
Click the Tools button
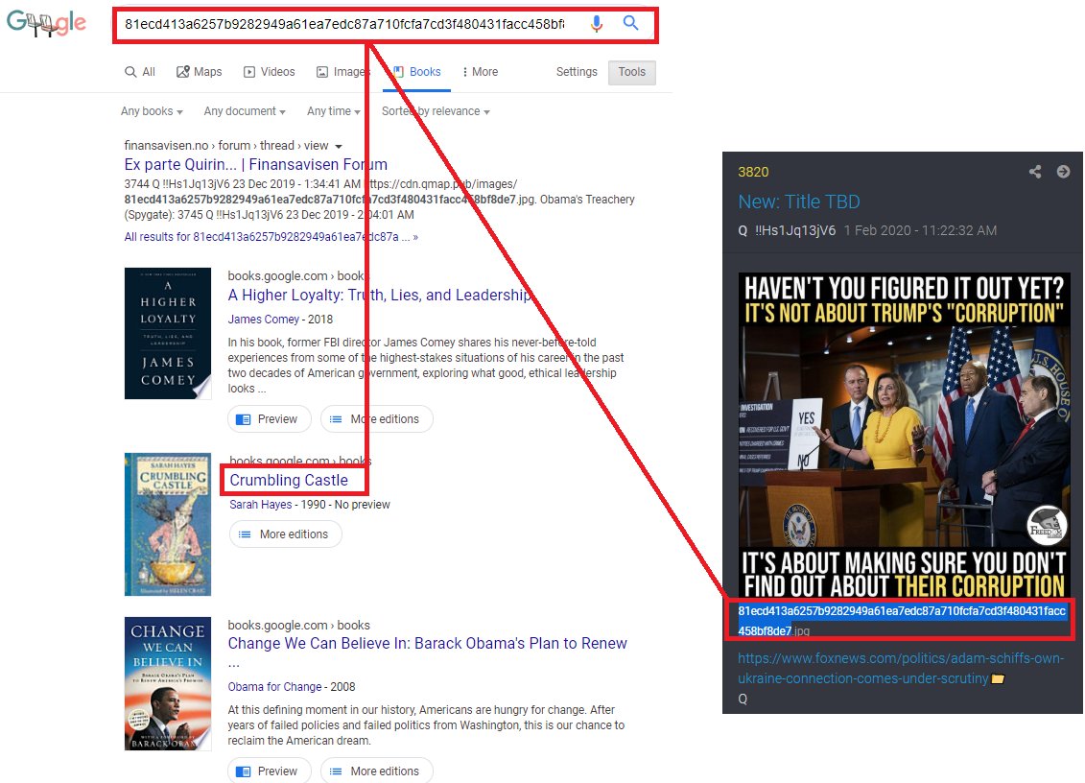point(632,72)
